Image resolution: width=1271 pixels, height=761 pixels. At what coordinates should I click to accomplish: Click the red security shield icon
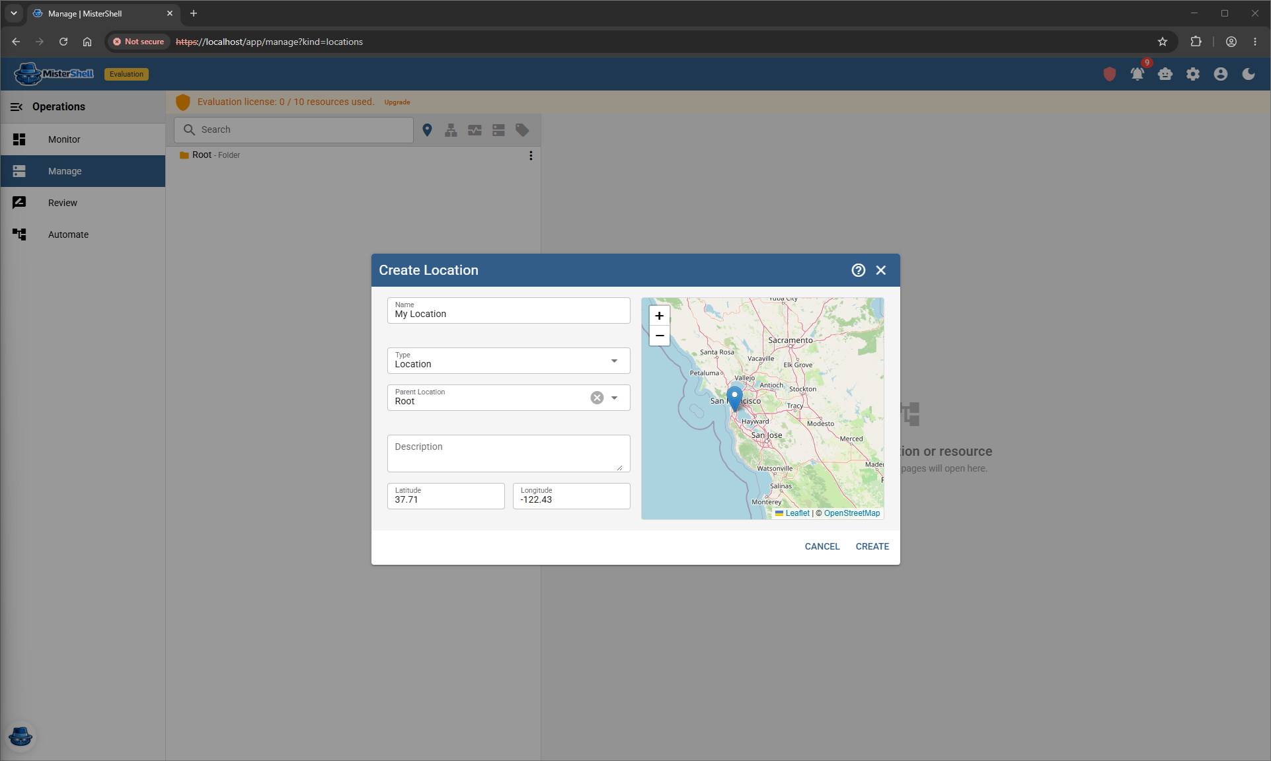click(1110, 74)
